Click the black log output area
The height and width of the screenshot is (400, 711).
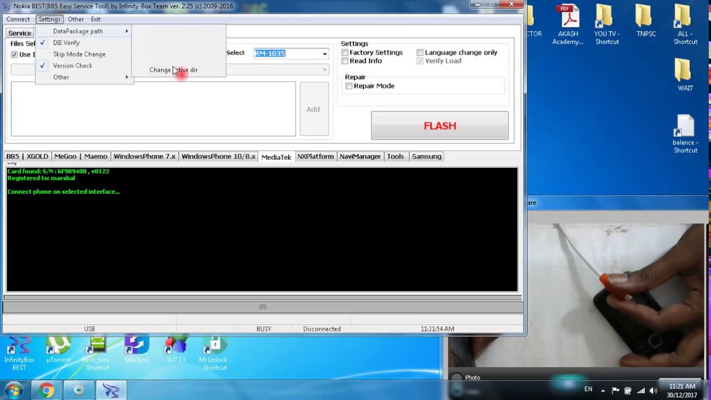262,229
